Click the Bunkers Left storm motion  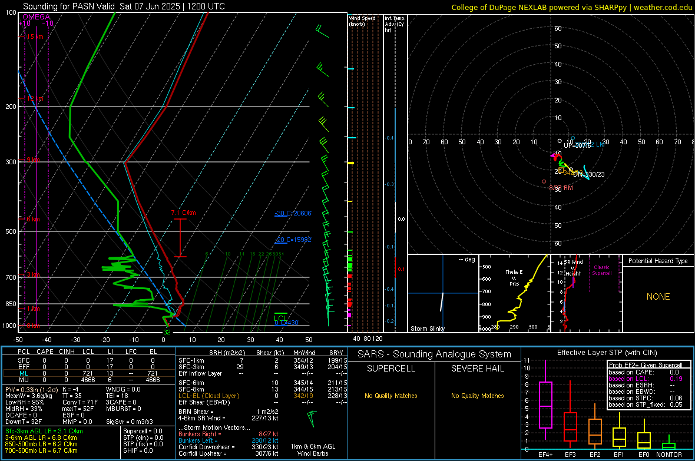pyautogui.click(x=229, y=440)
